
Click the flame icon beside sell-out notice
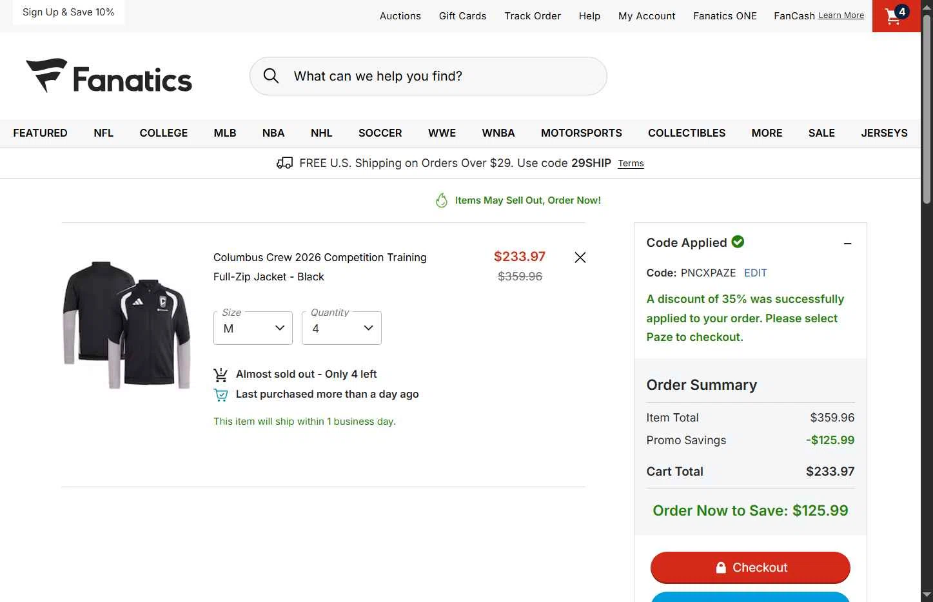click(442, 200)
